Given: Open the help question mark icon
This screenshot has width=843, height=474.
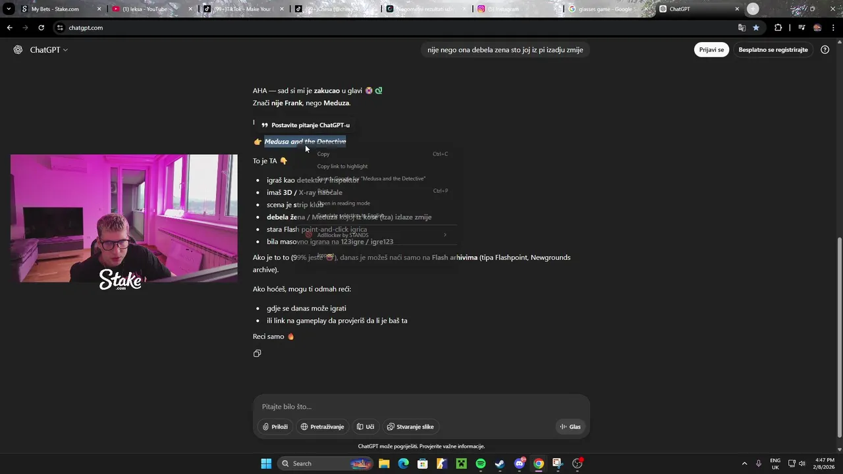Looking at the screenshot, I should click(x=825, y=50).
